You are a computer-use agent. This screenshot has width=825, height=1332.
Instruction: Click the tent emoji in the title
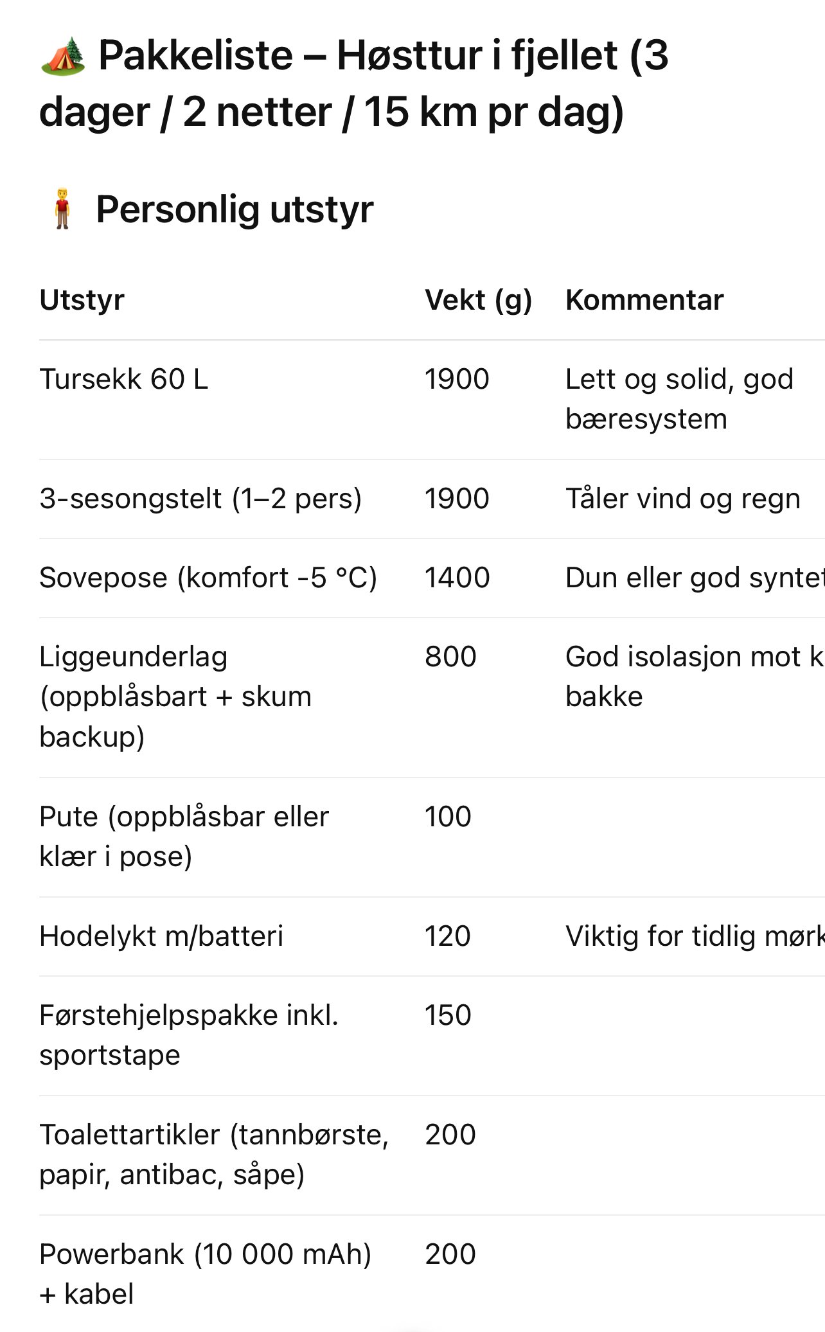(x=63, y=57)
